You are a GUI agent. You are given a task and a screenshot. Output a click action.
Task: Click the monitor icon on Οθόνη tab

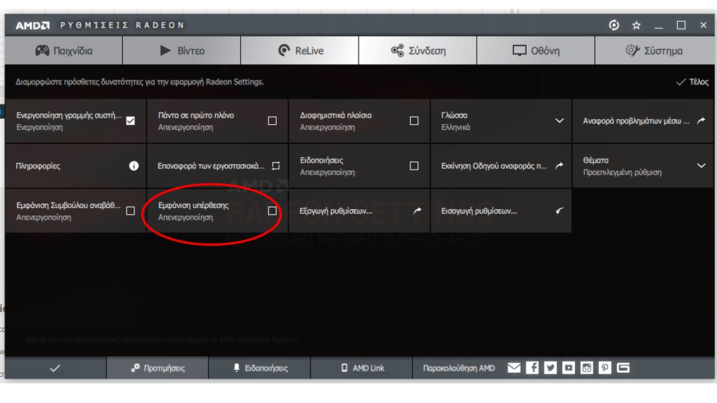(519, 51)
